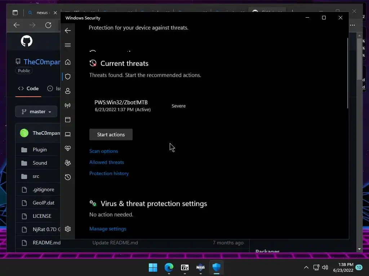Image resolution: width=369 pixels, height=276 pixels.
Task: Select the PWS:Win32/Zbot!MTB threat entry
Action: coord(123,106)
